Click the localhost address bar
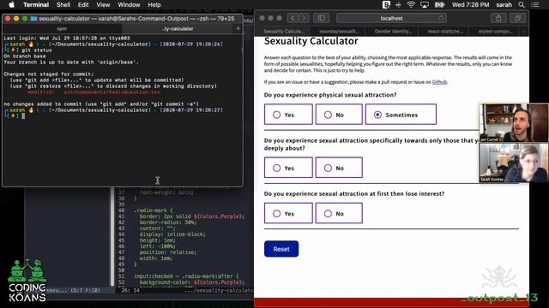The height and width of the screenshot is (308, 549). pyautogui.click(x=391, y=18)
